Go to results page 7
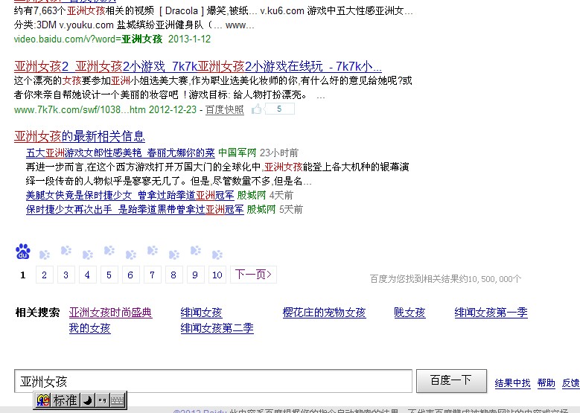580x413 pixels. (153, 275)
